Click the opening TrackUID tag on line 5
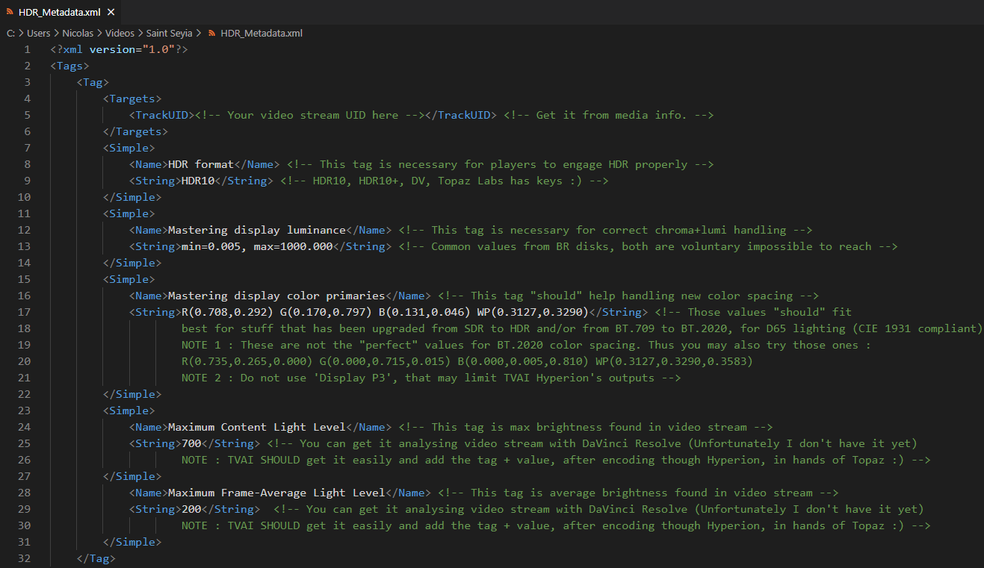The width and height of the screenshot is (984, 568). tap(161, 115)
